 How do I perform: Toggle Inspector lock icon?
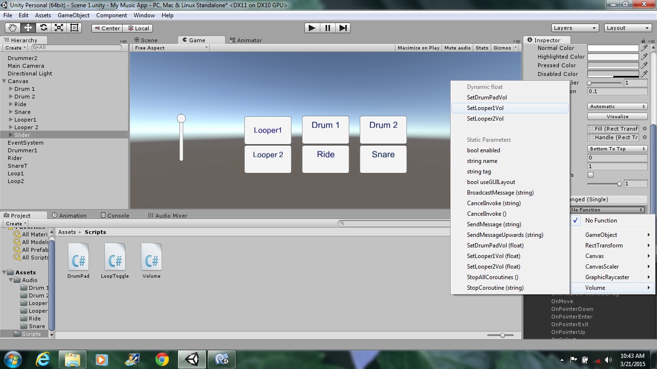(x=644, y=40)
